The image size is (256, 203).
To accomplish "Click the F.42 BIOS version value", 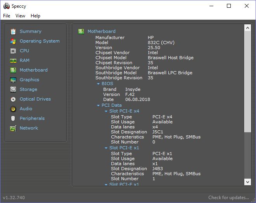I will click(x=130, y=94).
